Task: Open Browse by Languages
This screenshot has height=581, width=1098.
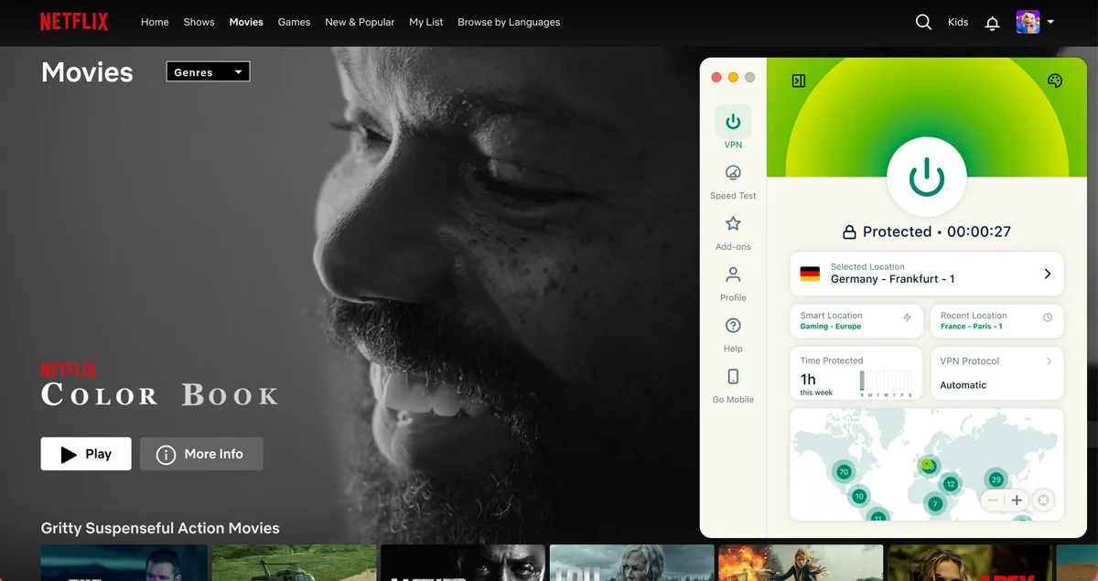Action: point(509,22)
